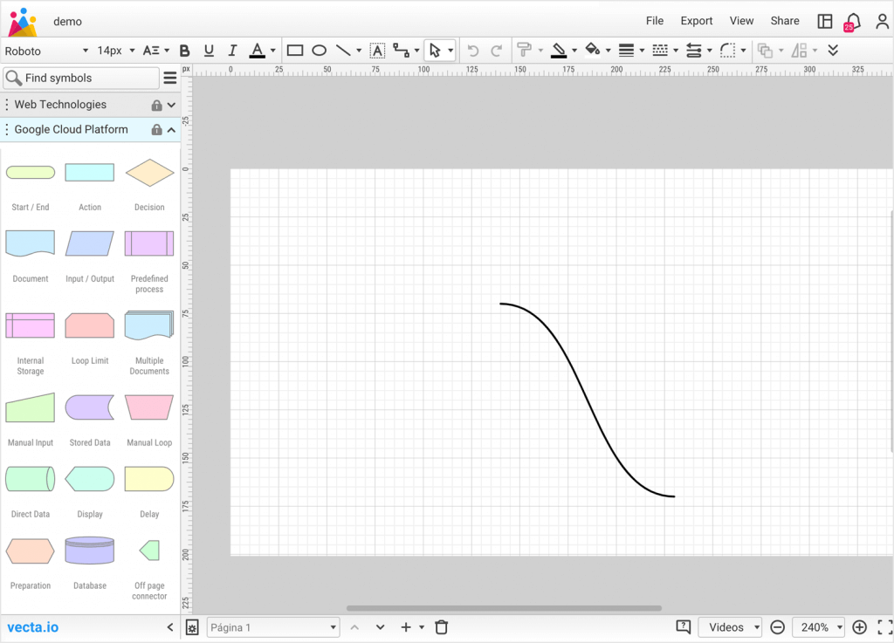Open the File menu
This screenshot has height=643, width=894.
[x=654, y=20]
